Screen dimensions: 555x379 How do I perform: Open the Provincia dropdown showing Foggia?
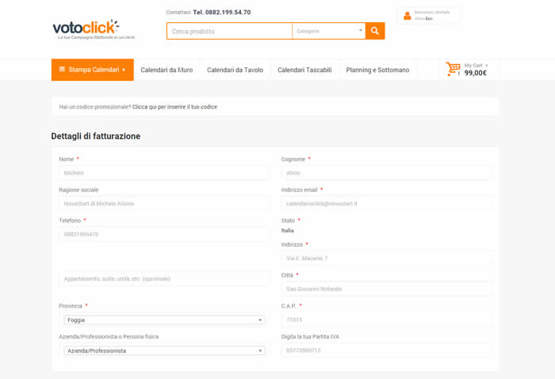click(165, 320)
